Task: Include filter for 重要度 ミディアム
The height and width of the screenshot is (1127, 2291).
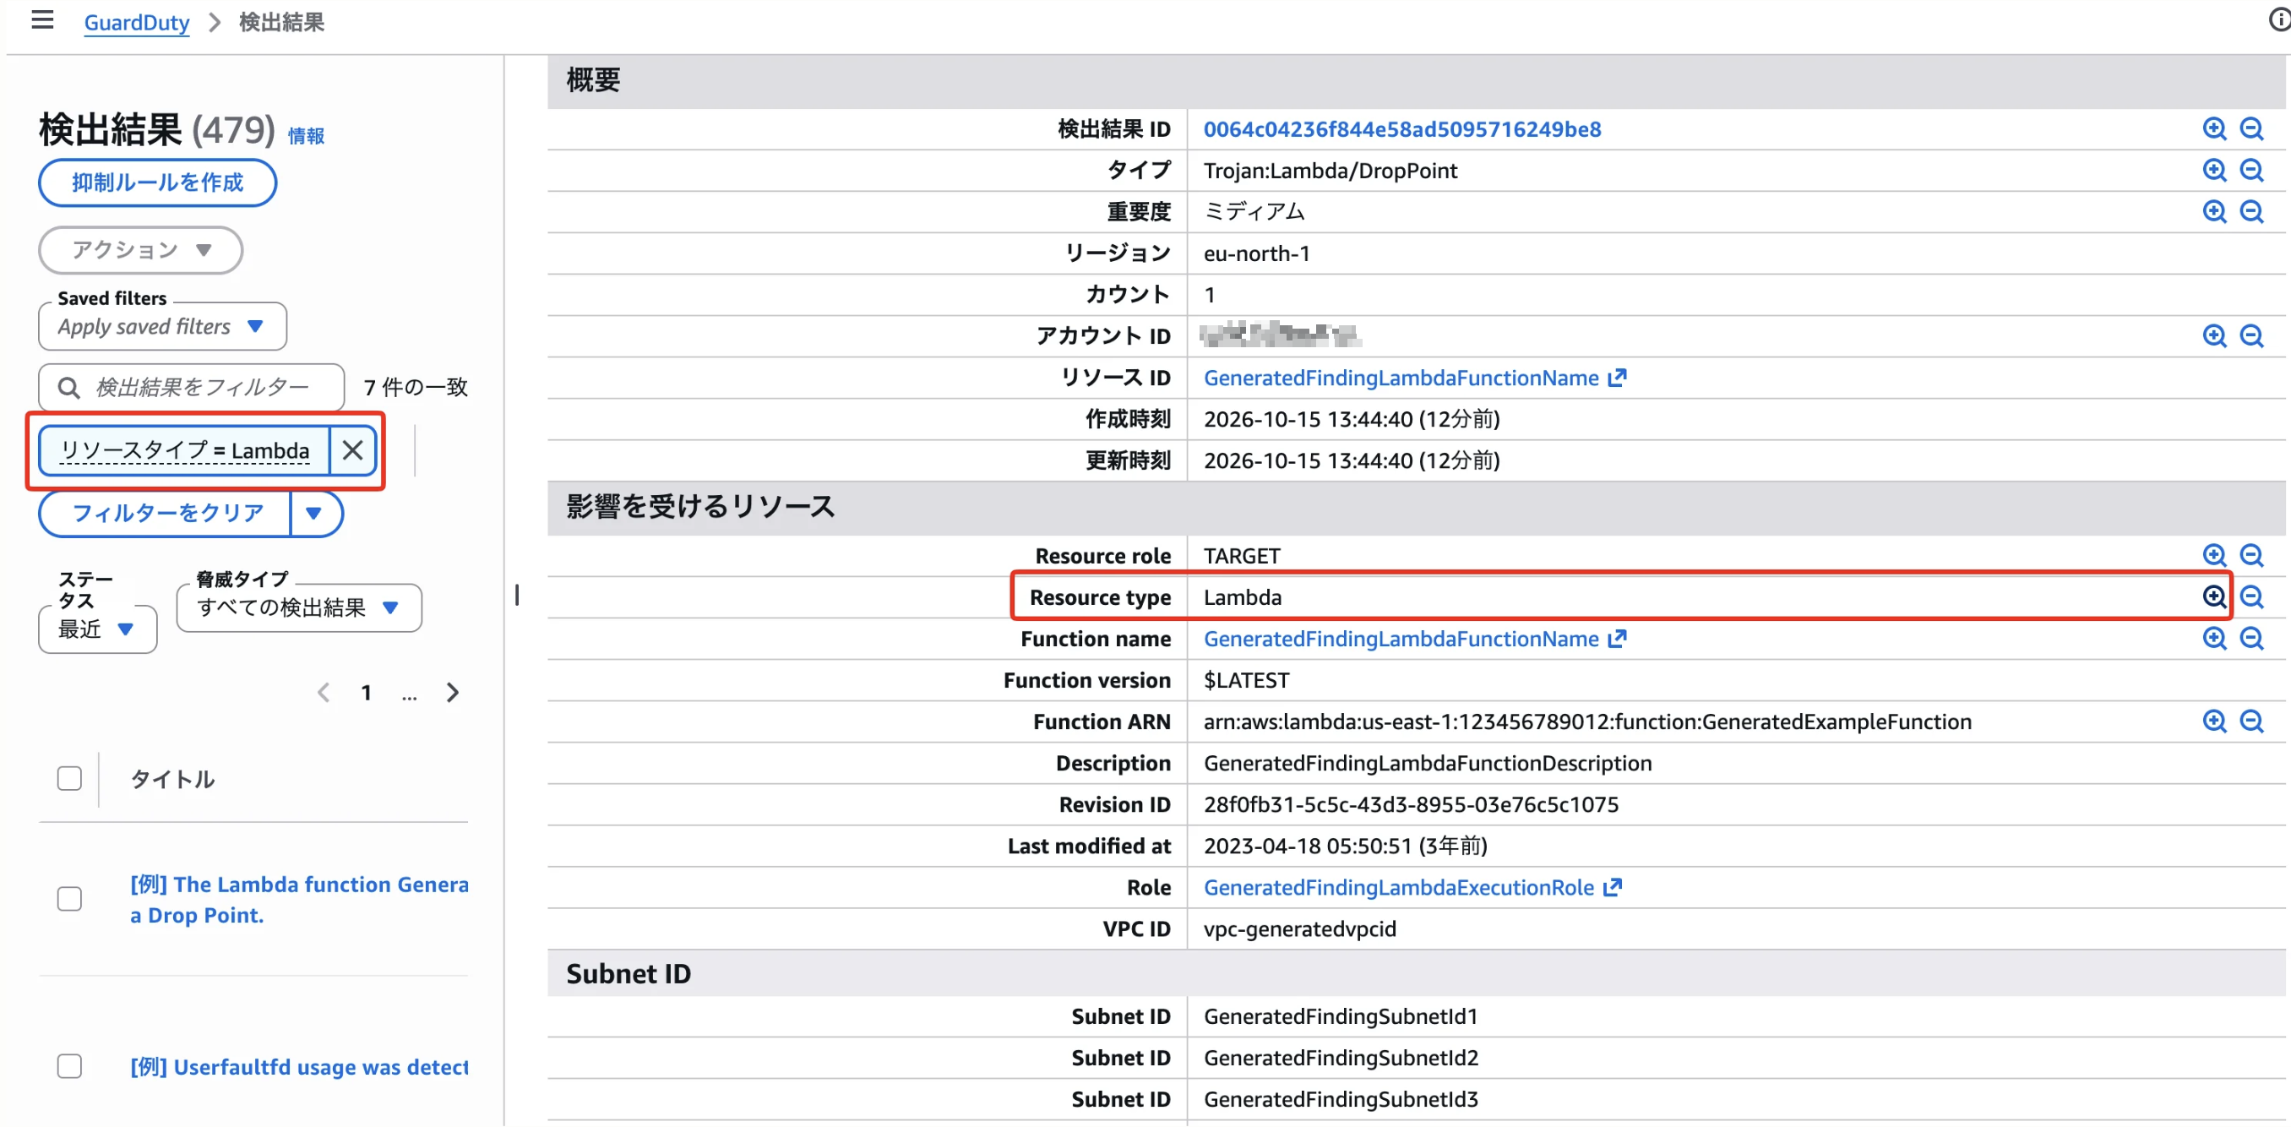Action: point(2213,212)
